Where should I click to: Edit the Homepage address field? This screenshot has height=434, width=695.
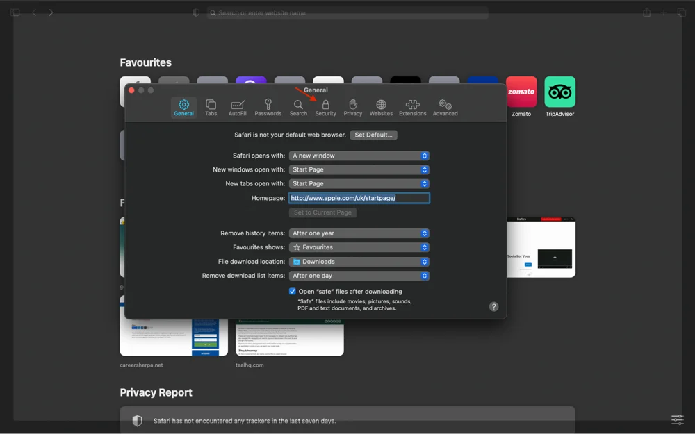(359, 197)
